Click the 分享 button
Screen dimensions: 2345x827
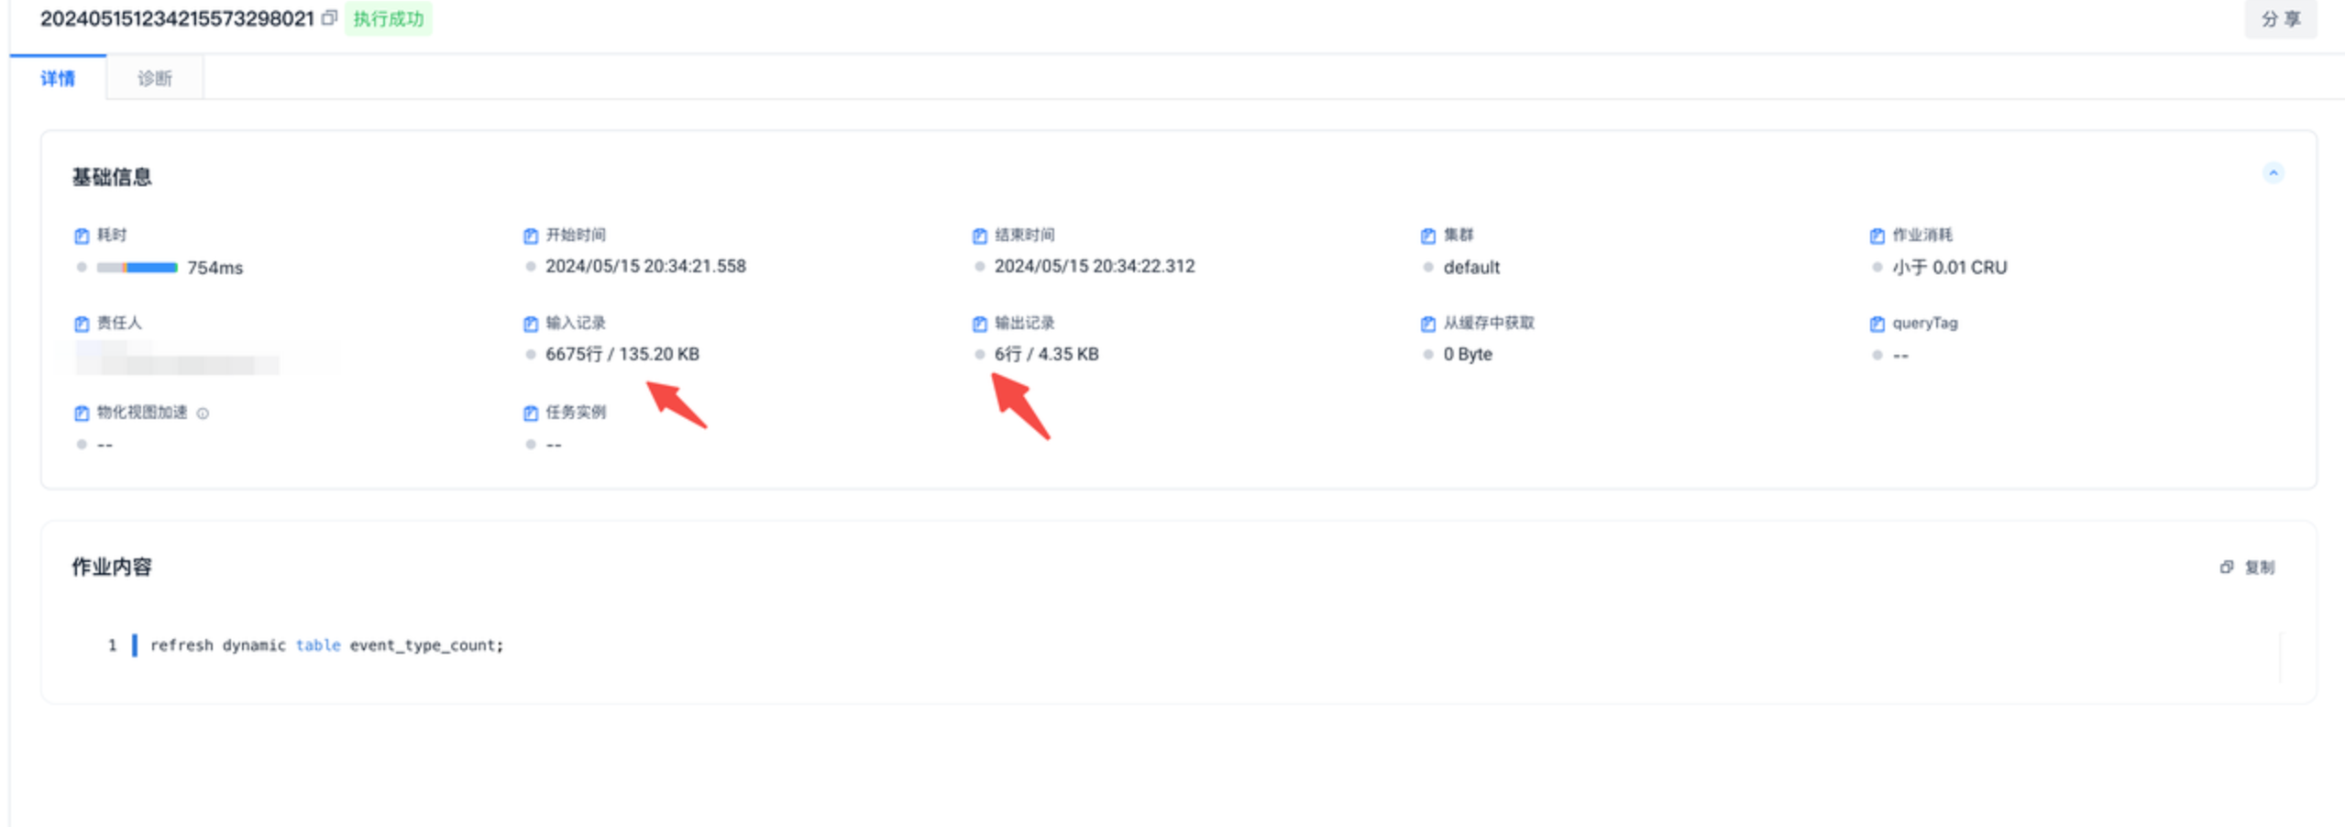(2280, 19)
